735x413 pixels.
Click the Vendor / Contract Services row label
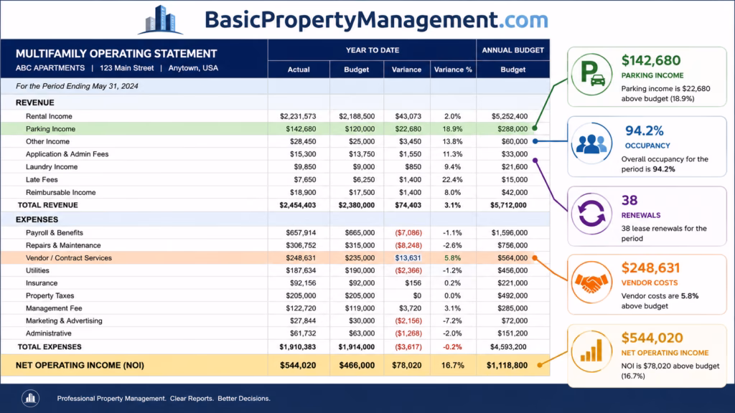point(69,258)
